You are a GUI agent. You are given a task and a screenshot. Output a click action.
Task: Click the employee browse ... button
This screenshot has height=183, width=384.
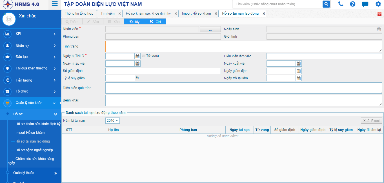tap(210, 29)
